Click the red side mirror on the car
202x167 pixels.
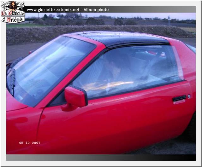(x=75, y=97)
